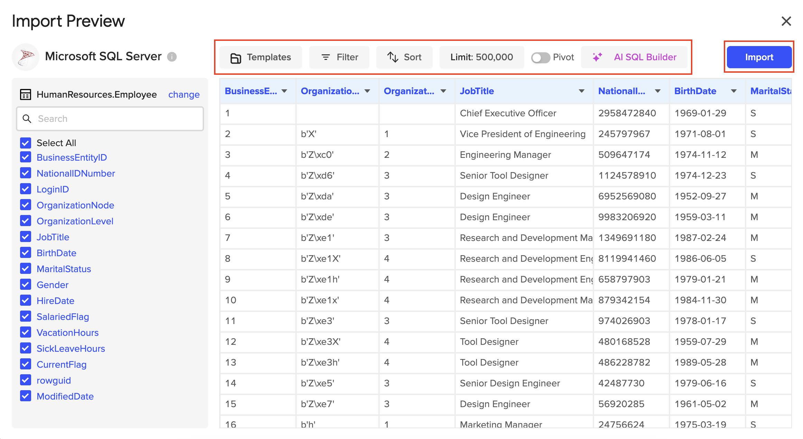803x439 pixels.
Task: Close the Import Preview dialog
Action: pos(786,21)
